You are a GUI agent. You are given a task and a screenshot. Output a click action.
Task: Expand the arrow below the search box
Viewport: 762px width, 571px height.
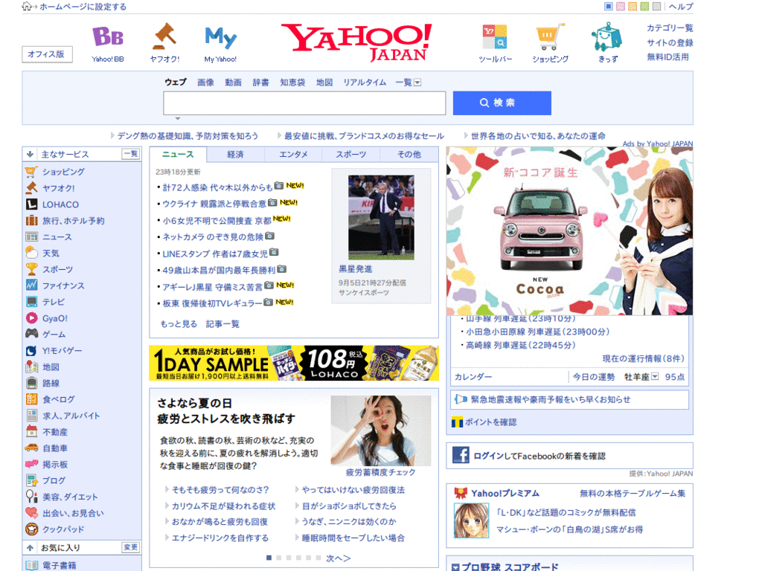(x=178, y=118)
